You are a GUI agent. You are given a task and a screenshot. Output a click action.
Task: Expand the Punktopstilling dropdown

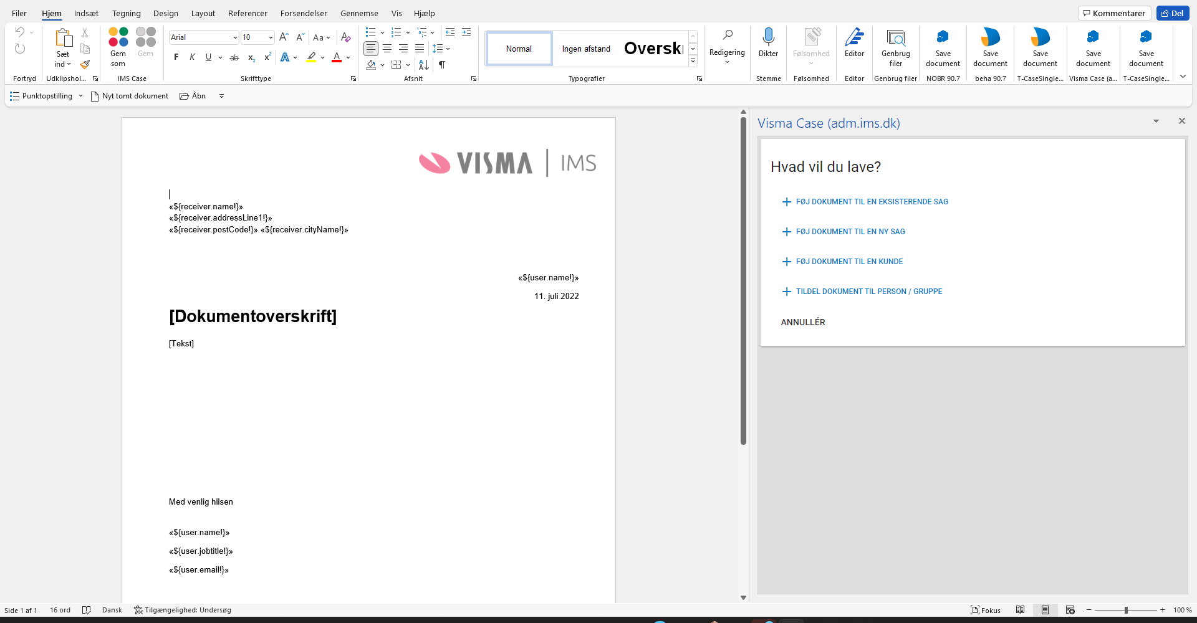point(80,96)
